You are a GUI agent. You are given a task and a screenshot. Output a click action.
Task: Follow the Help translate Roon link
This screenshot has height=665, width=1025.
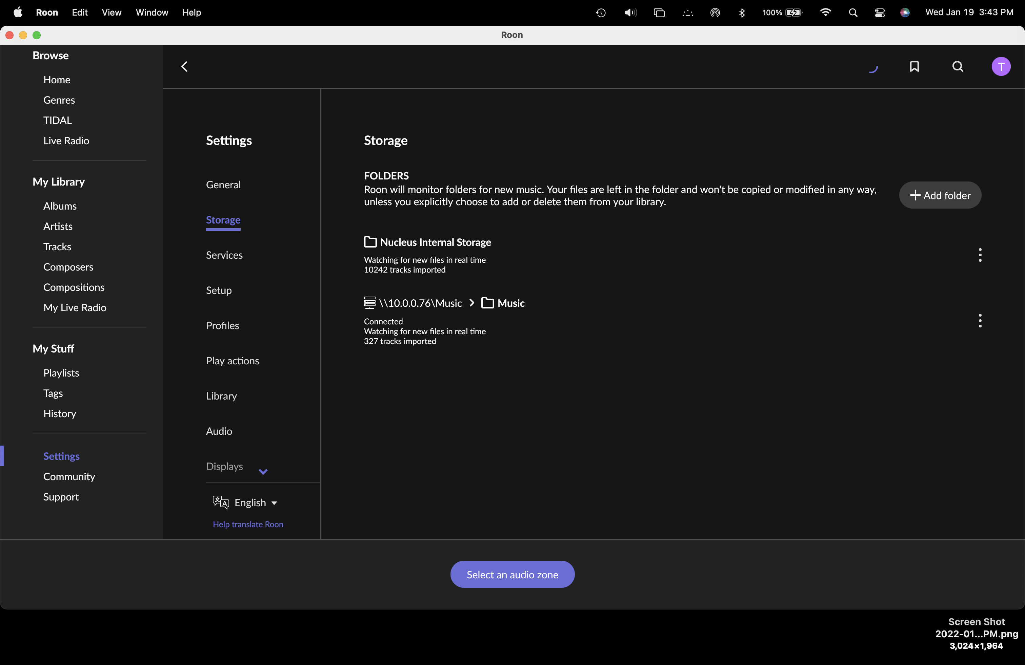248,524
